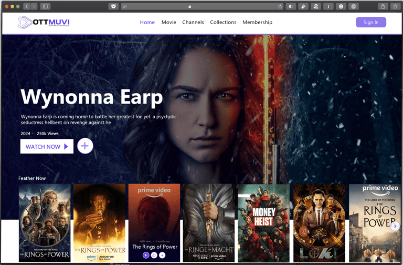Open the Movie menu item
The width and height of the screenshot is (403, 265).
(x=169, y=22)
